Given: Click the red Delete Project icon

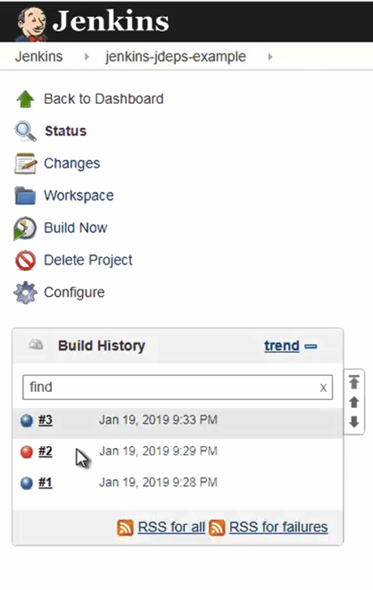Looking at the screenshot, I should pos(26,261).
